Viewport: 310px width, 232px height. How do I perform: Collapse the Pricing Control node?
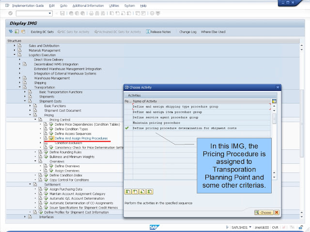[x=35, y=119]
